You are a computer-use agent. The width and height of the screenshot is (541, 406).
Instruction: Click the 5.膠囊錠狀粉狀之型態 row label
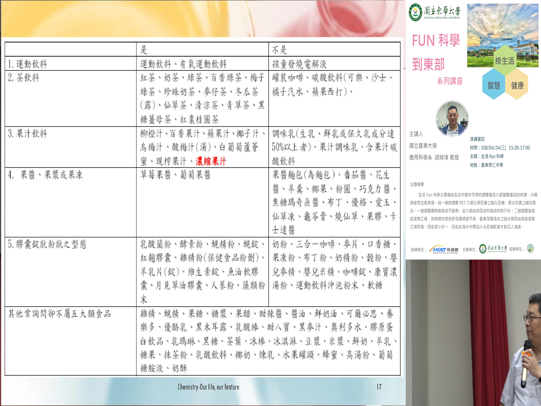pyautogui.click(x=47, y=244)
